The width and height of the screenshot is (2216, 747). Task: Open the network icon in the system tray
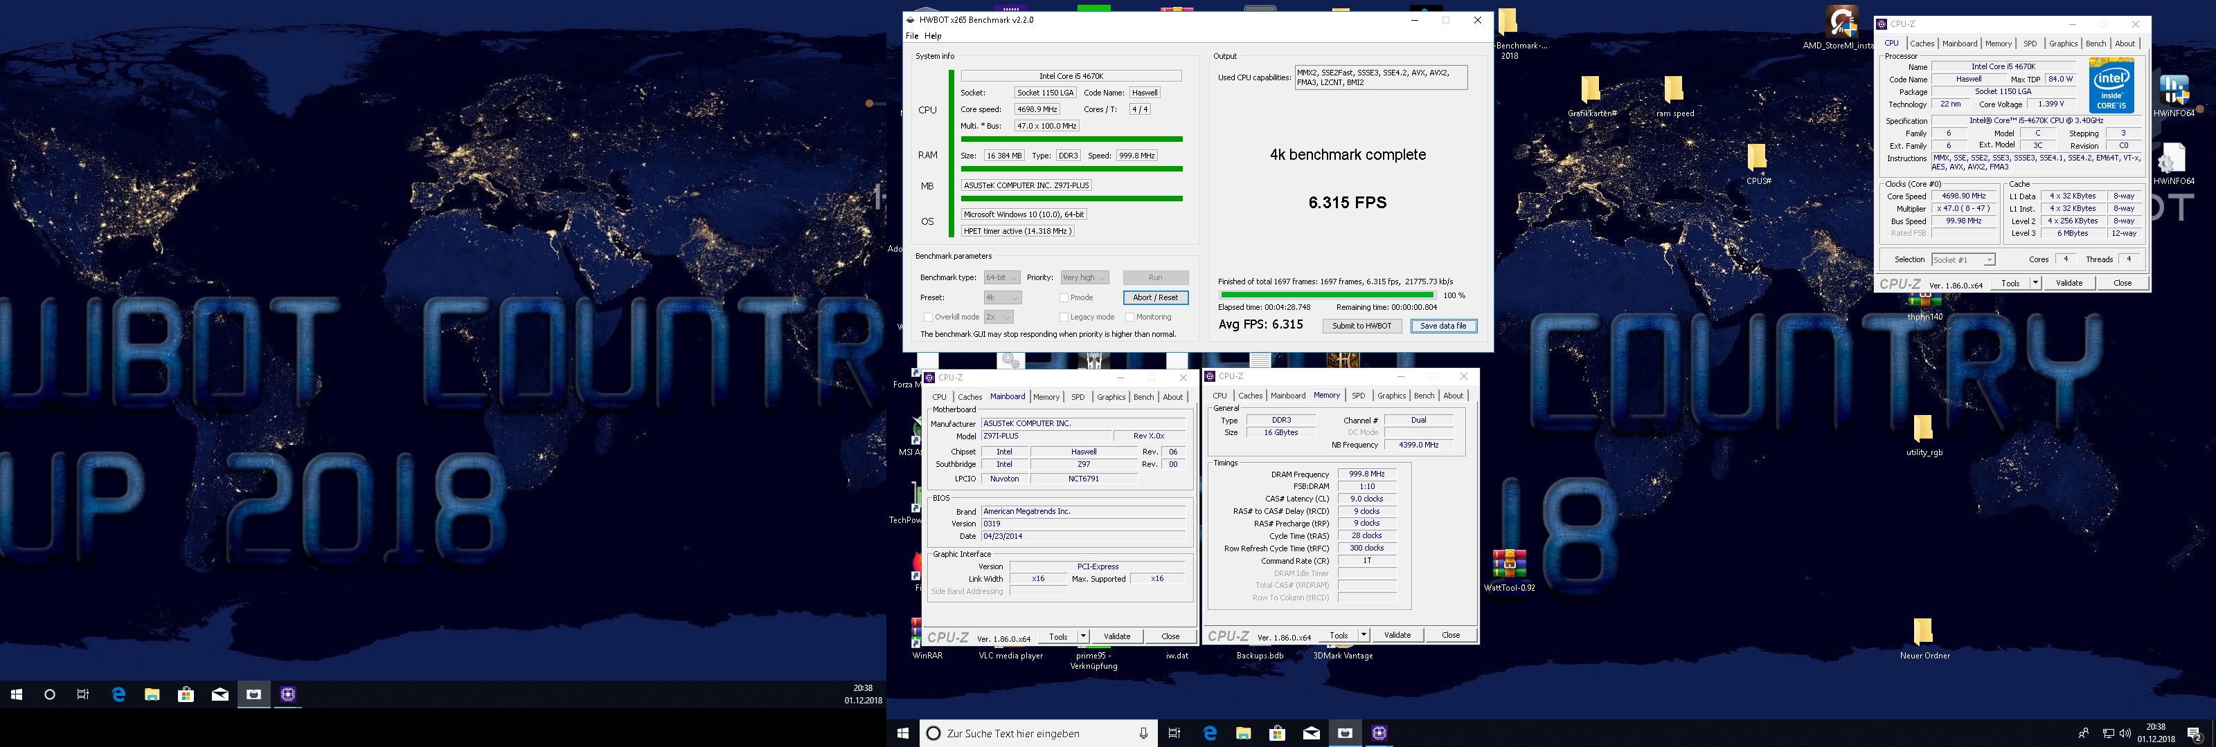coord(2109,733)
